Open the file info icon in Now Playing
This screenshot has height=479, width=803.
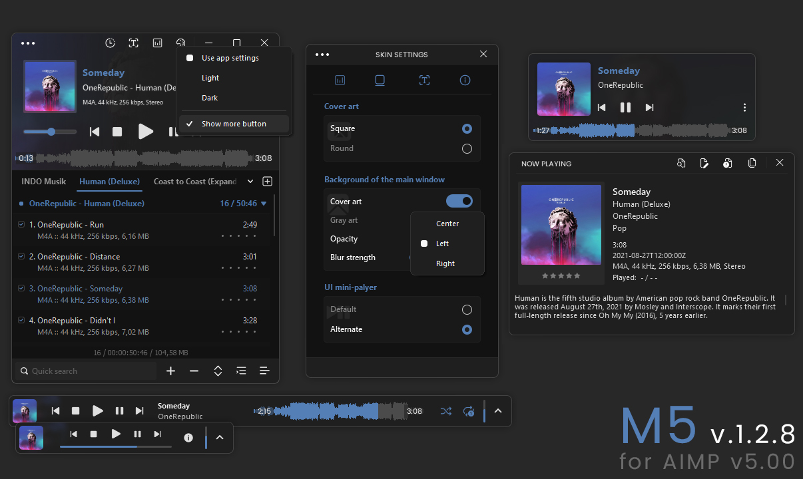point(728,163)
